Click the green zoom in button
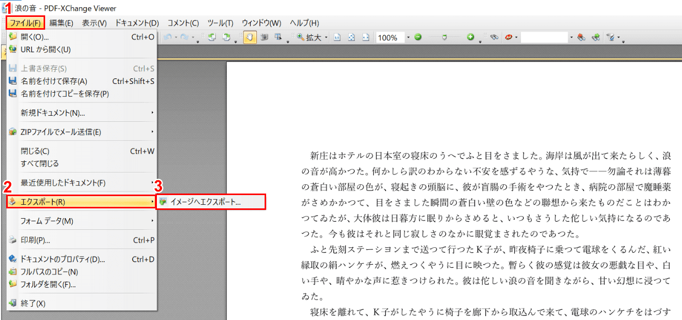Screen dimensions: 682x320 pyautogui.click(x=471, y=37)
